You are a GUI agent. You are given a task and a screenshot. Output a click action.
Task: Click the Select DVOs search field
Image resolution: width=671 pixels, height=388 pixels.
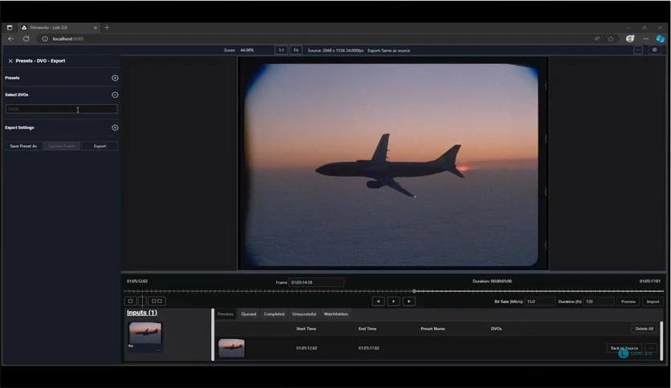(61, 109)
